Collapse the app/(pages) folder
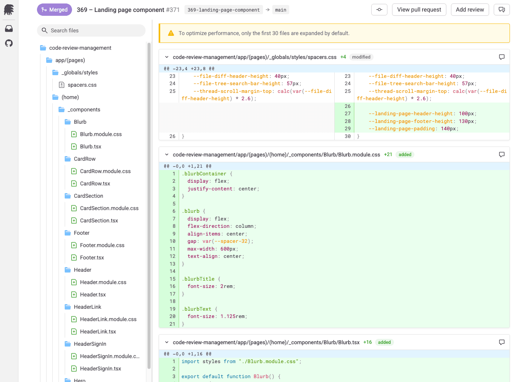The image size is (528, 382). (65, 60)
